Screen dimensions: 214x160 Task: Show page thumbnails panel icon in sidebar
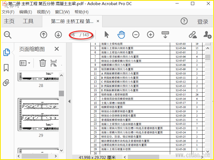click(6, 52)
